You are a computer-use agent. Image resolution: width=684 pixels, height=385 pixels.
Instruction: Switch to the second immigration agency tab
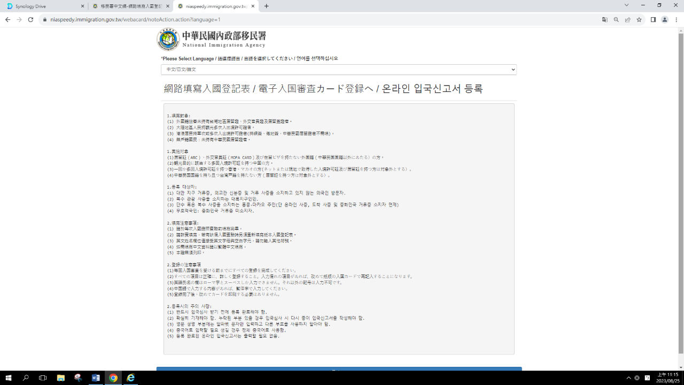pyautogui.click(x=130, y=6)
